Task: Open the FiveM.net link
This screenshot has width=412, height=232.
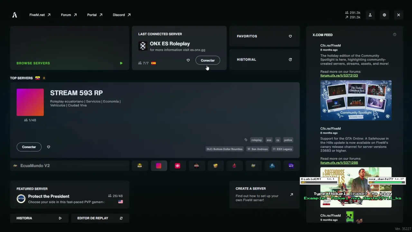Action: pyautogui.click(x=40, y=15)
